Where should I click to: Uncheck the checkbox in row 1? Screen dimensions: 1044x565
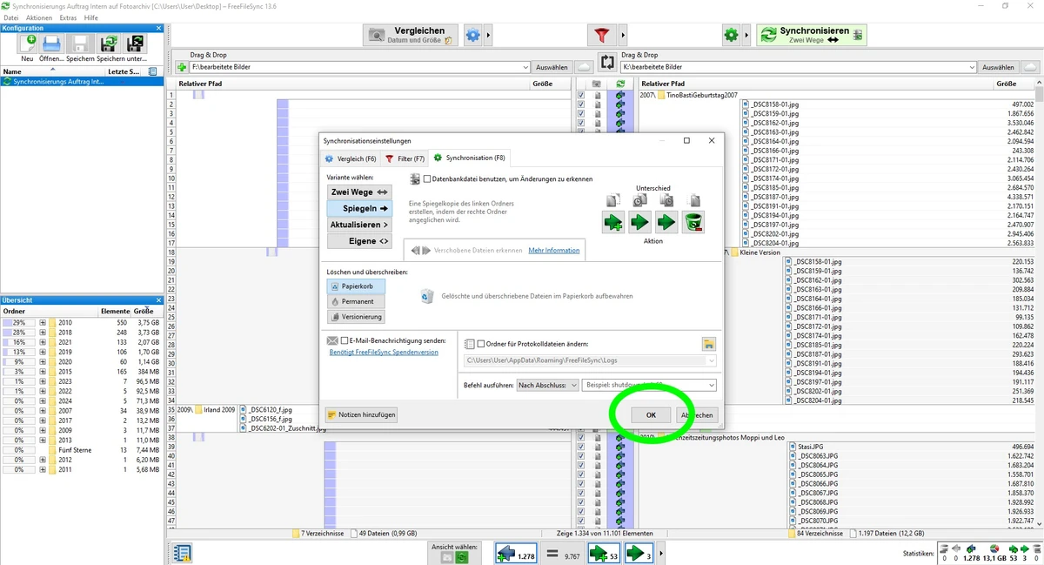[x=581, y=95]
